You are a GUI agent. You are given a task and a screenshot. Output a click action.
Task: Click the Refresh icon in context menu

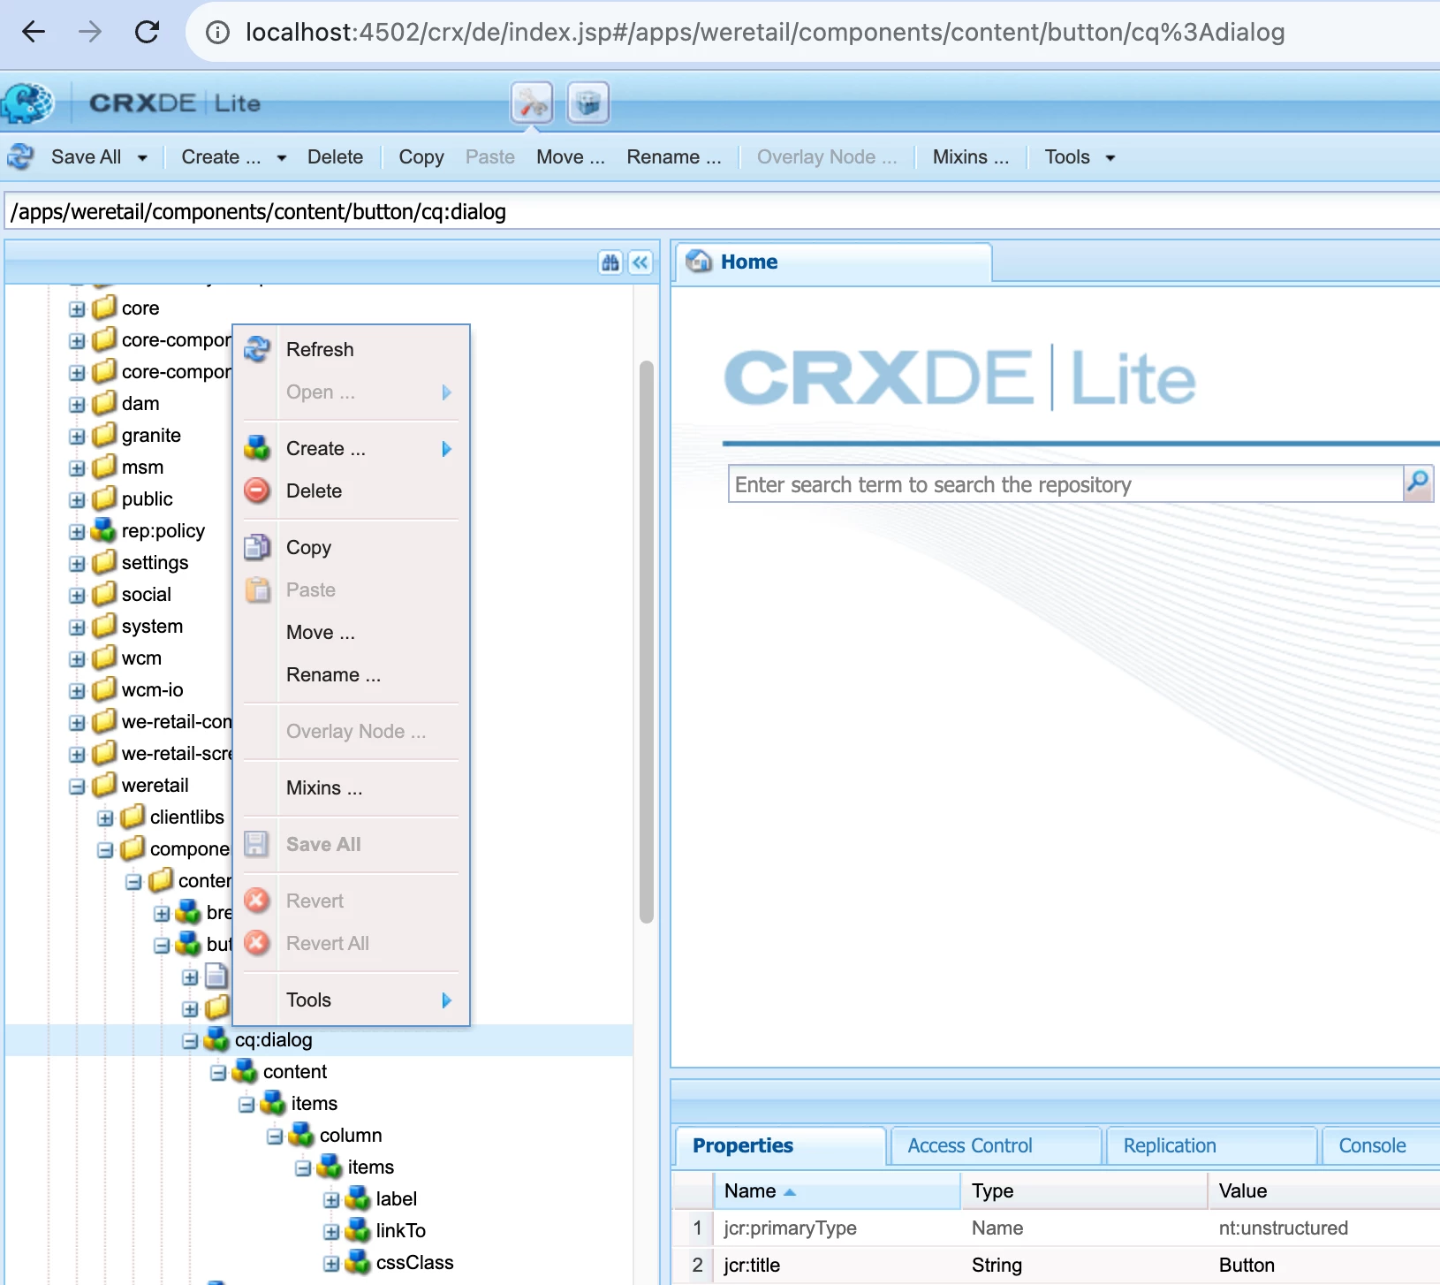pyautogui.click(x=257, y=349)
